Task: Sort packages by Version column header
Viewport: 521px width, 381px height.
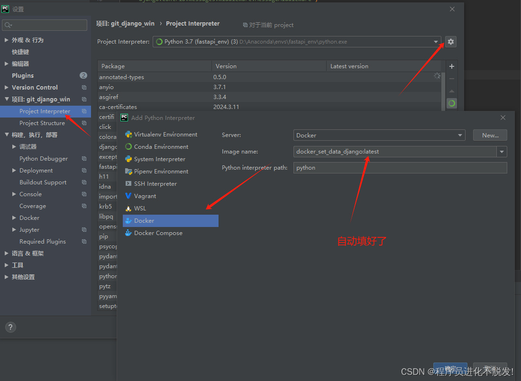Action: (269, 66)
